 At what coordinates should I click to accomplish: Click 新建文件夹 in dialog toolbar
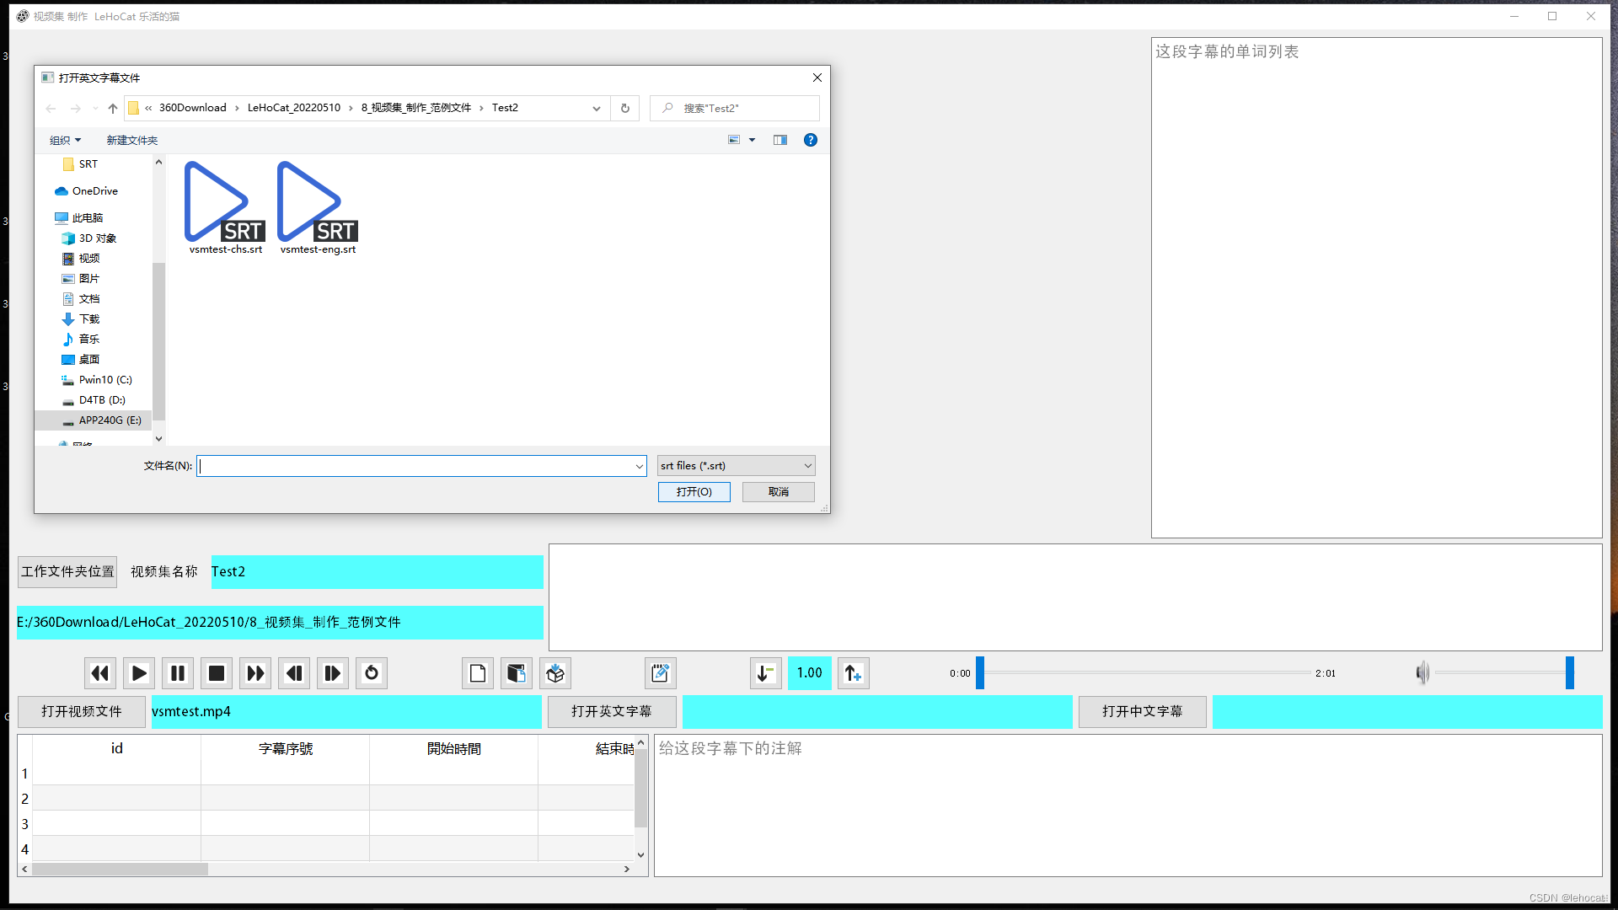[131, 140]
